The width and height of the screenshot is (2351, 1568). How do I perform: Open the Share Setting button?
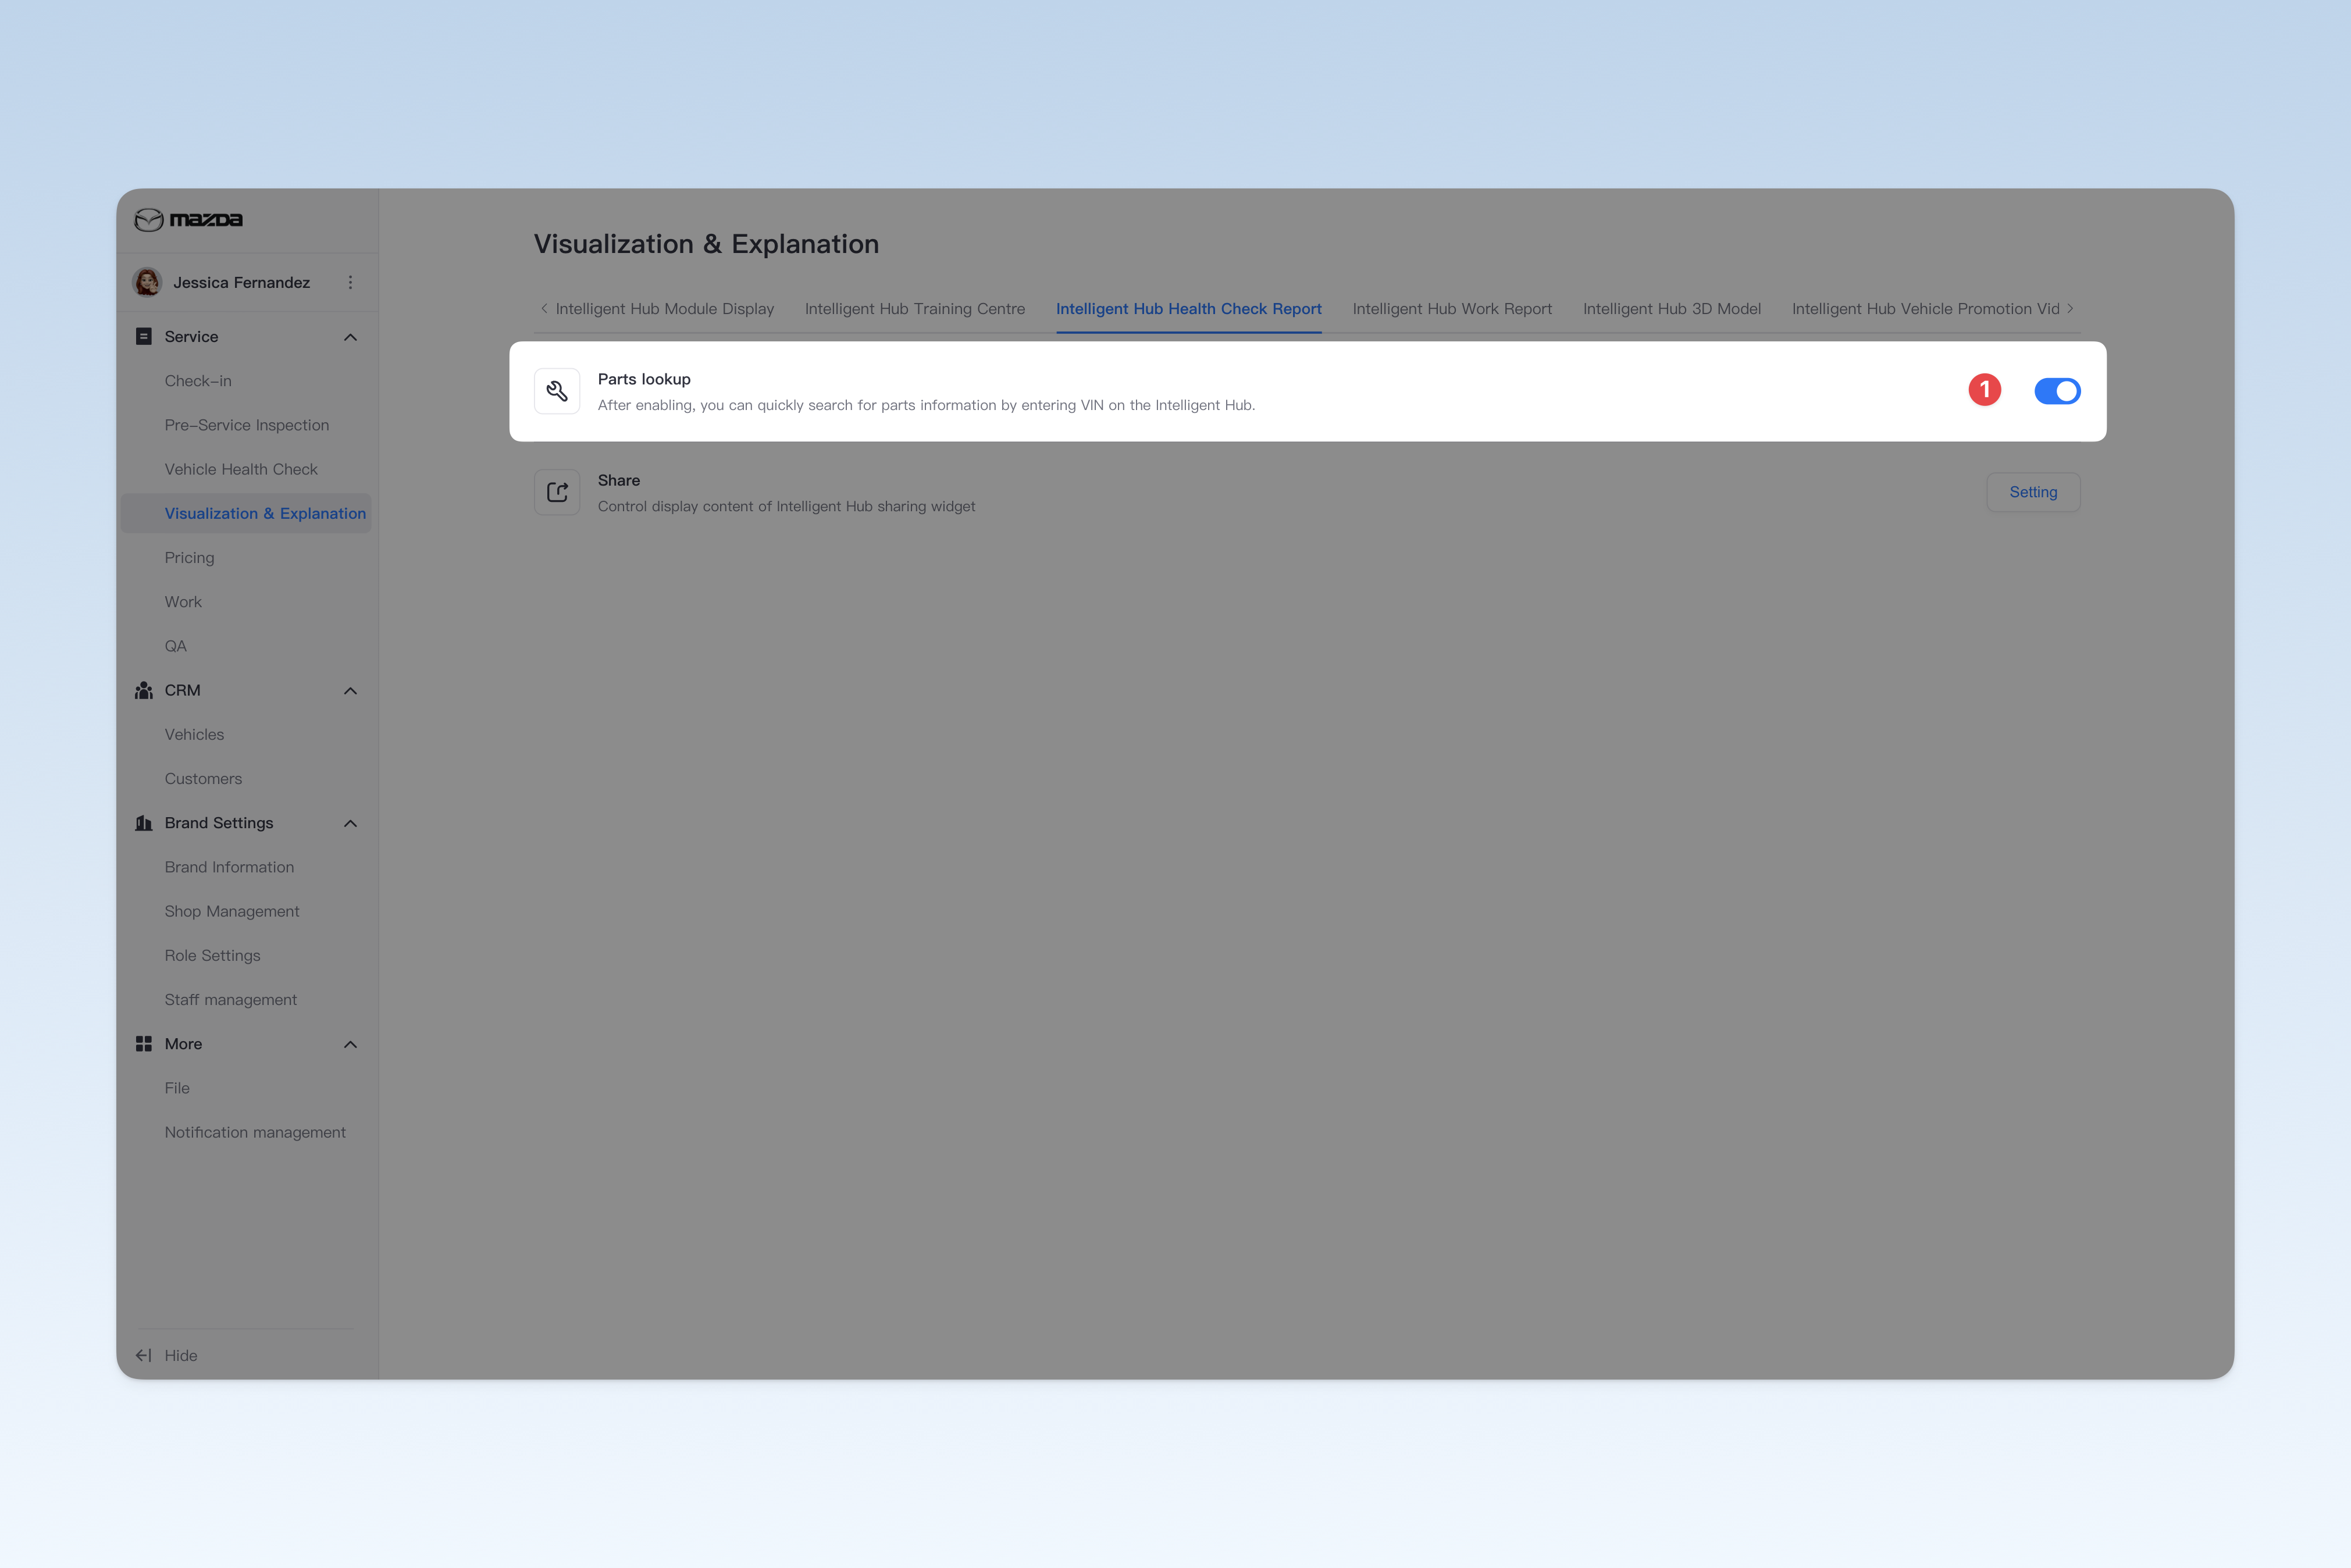pos(2033,492)
